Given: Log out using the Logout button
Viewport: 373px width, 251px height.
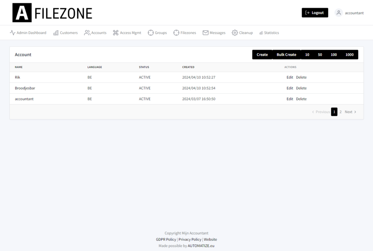Looking at the screenshot, I should pos(315,13).
